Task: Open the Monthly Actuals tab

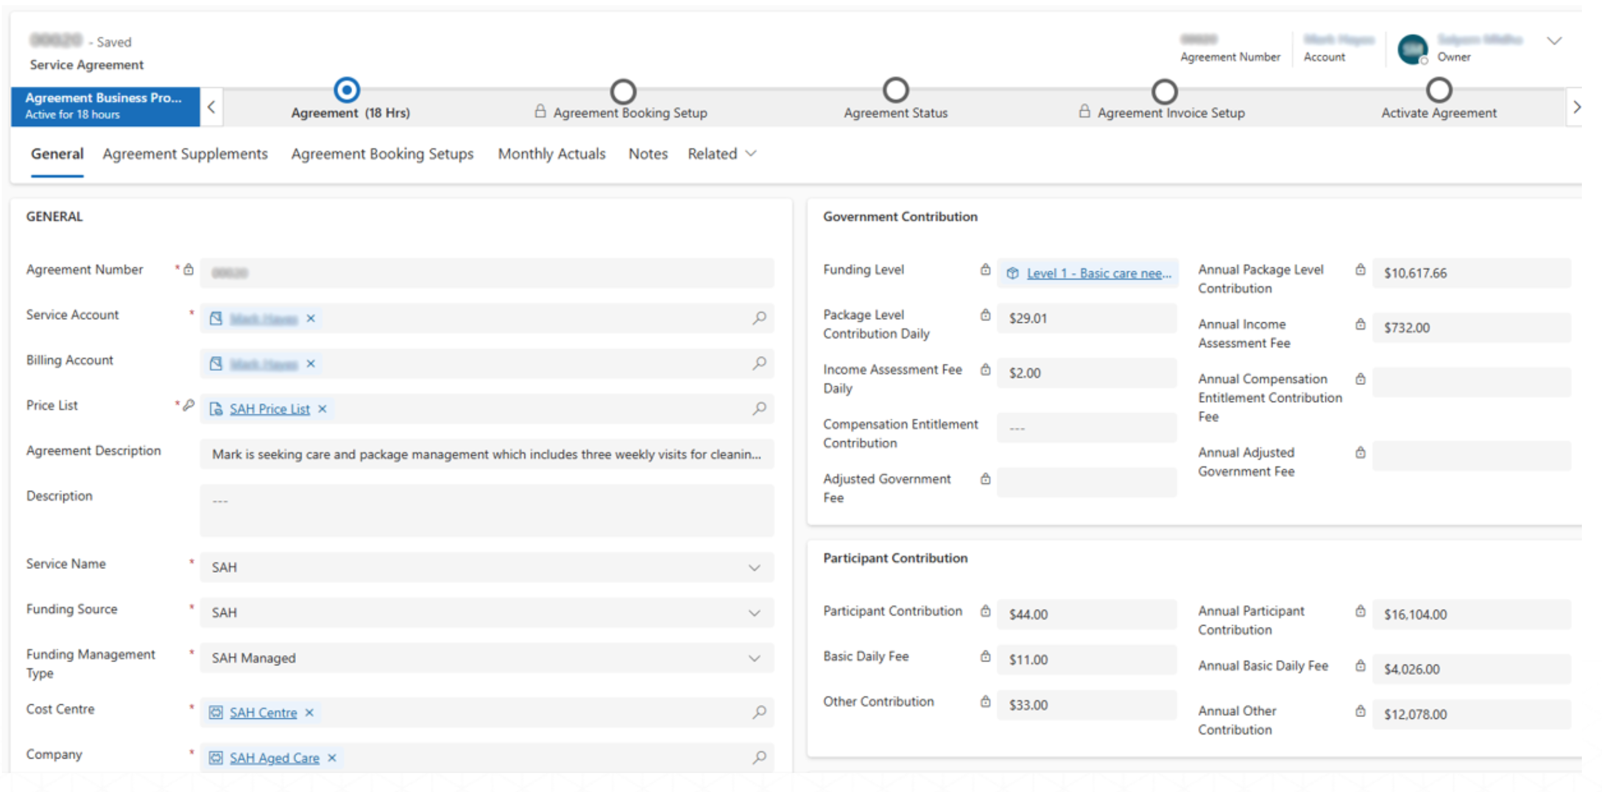Action: 551,154
